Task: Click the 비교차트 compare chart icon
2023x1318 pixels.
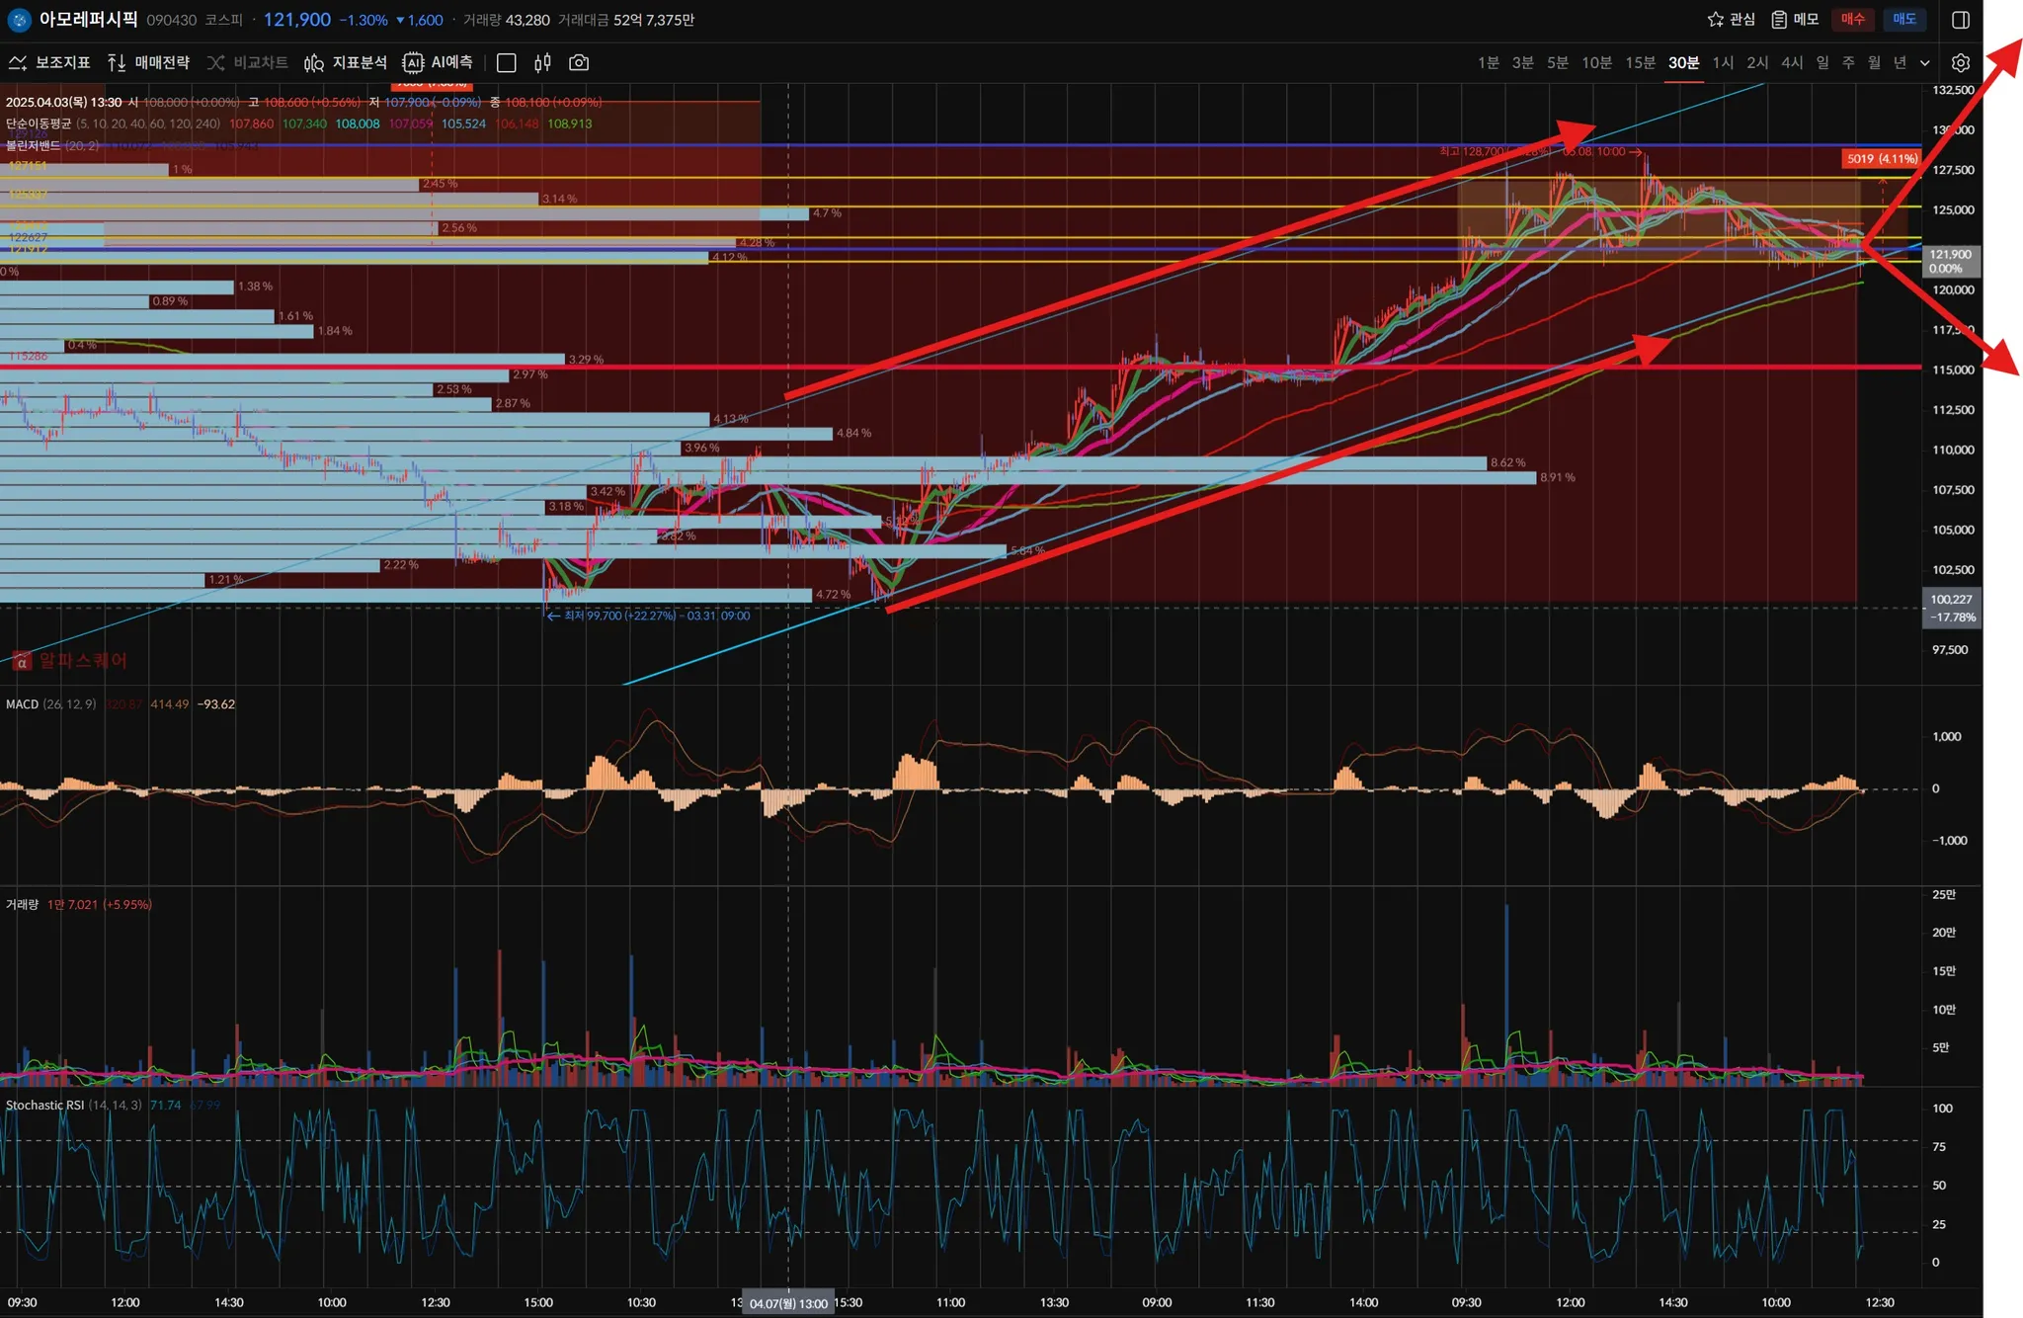Action: [216, 63]
